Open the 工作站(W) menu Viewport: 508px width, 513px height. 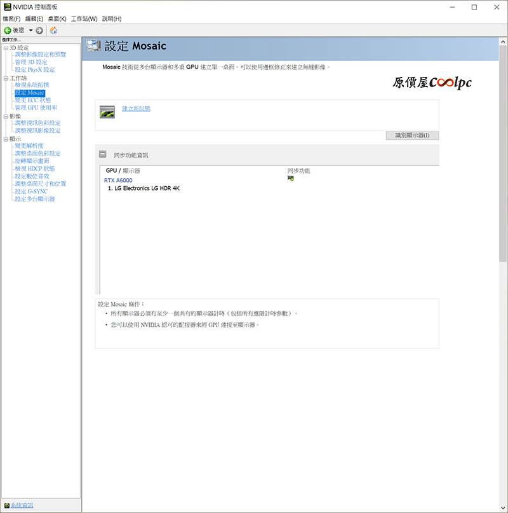(84, 18)
